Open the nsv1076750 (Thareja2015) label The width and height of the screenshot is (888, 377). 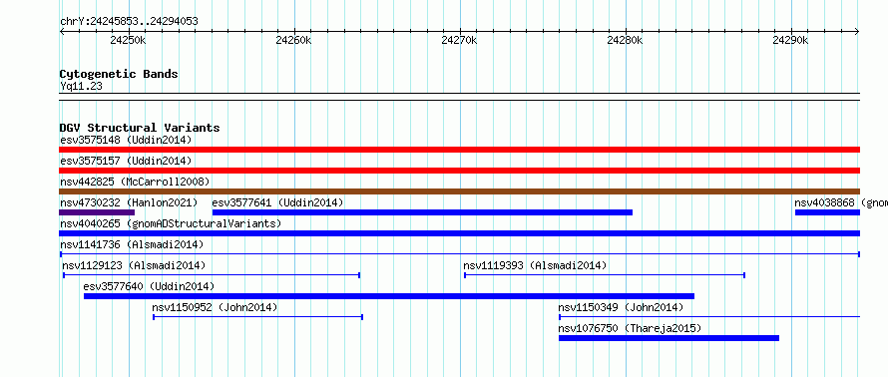(x=630, y=328)
